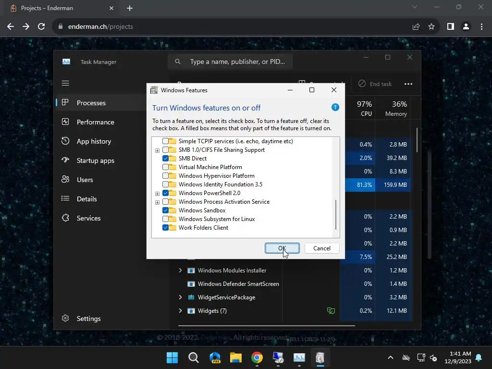
Task: Uncheck Windows PowerShell 2.0
Action: (x=165, y=193)
